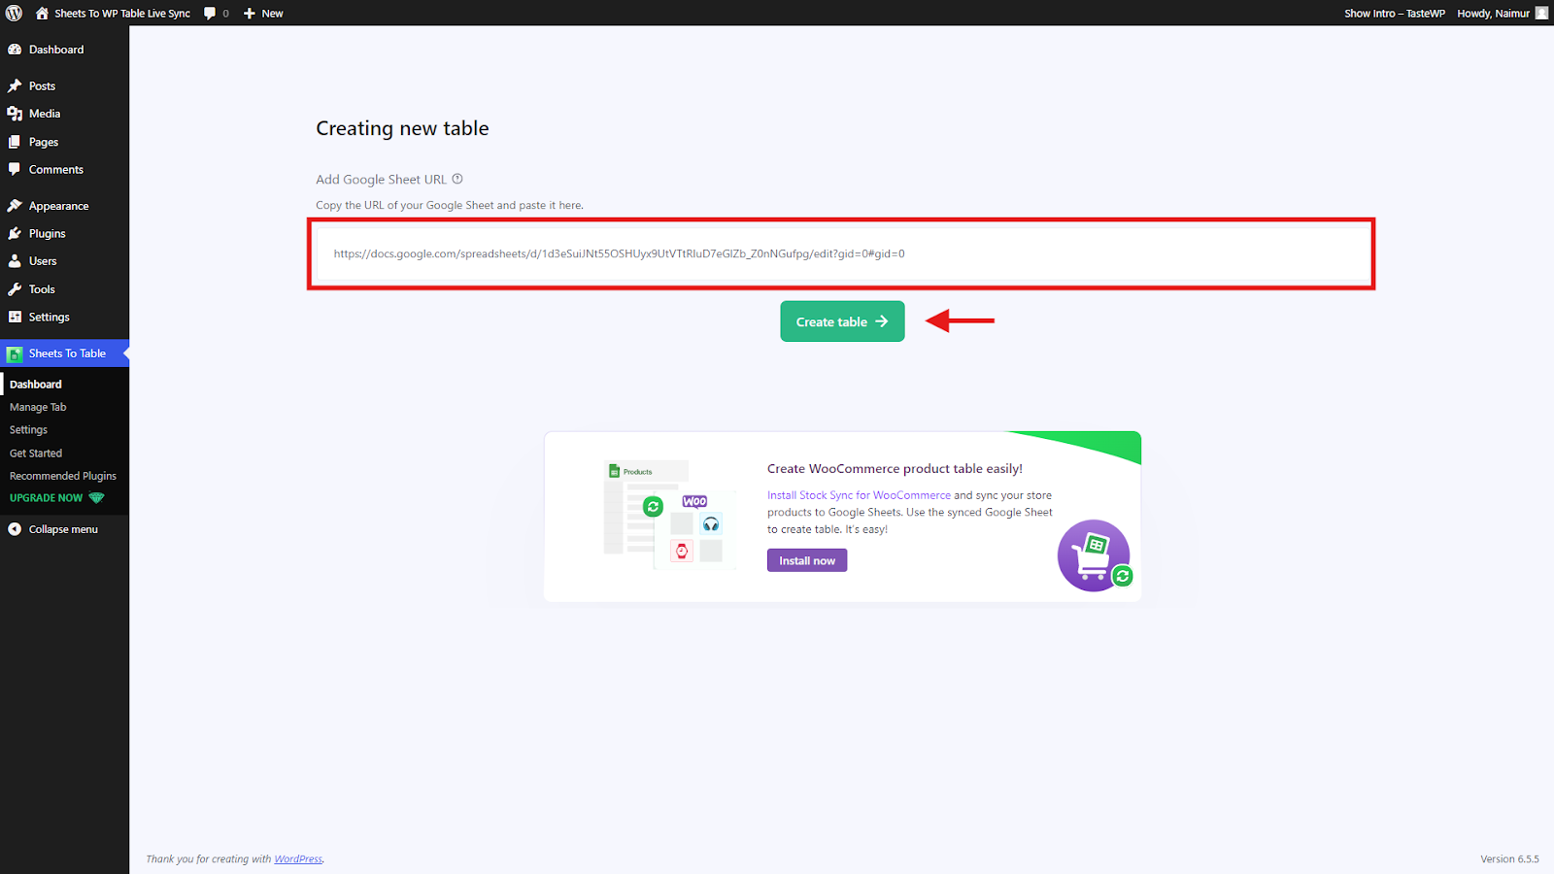This screenshot has width=1554, height=874.
Task: Click the UPGRADE NOW link
Action: (x=47, y=498)
